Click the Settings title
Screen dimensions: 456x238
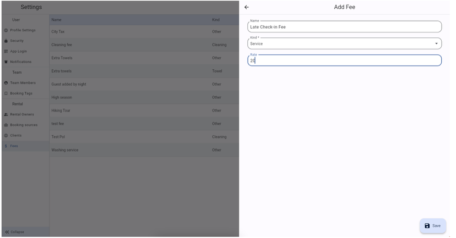(x=31, y=7)
